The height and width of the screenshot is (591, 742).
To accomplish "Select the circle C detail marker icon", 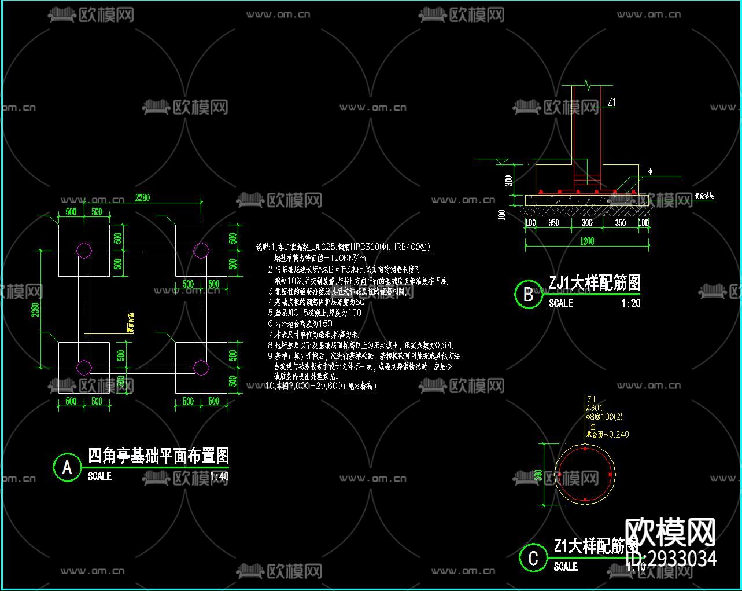I will click(533, 559).
